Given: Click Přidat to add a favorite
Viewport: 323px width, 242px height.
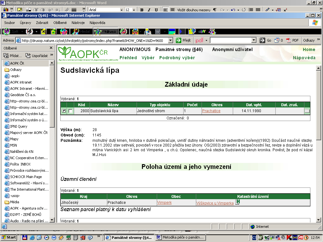Looking at the screenshot, I should [13, 55].
